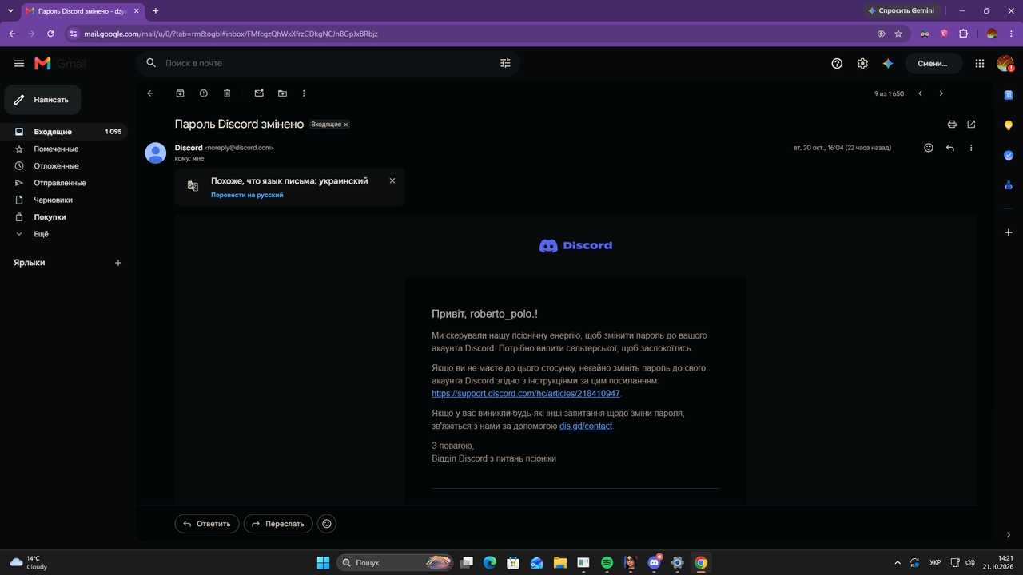Image resolution: width=1023 pixels, height=575 pixels.
Task: Open Google Calendar side panel
Action: tap(1009, 95)
